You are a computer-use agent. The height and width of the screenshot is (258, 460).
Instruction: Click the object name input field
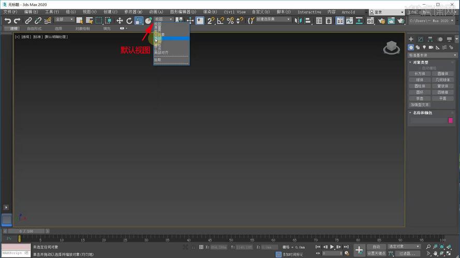pyautogui.click(x=428, y=121)
